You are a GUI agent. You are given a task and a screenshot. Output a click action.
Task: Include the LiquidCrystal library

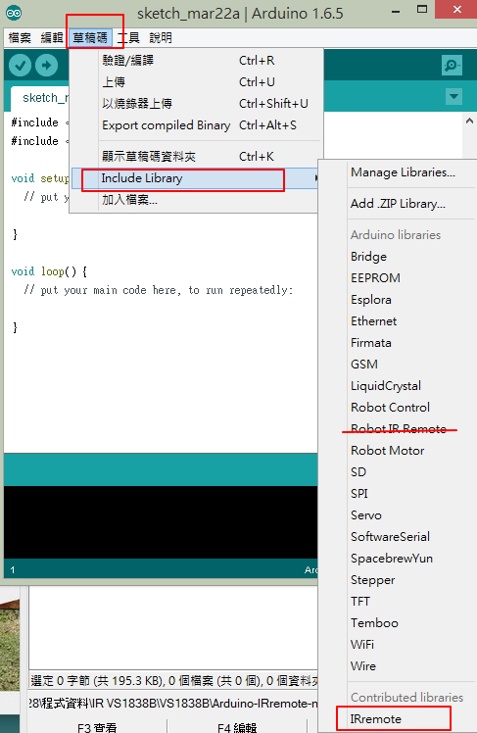coord(386,385)
